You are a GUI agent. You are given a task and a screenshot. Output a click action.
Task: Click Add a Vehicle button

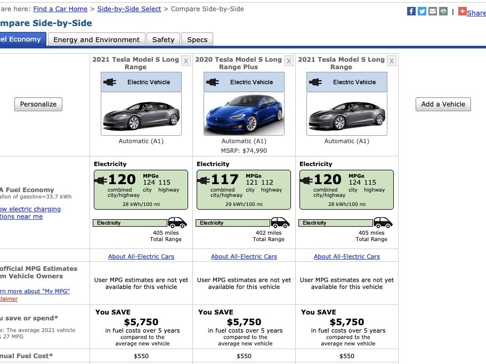(443, 104)
